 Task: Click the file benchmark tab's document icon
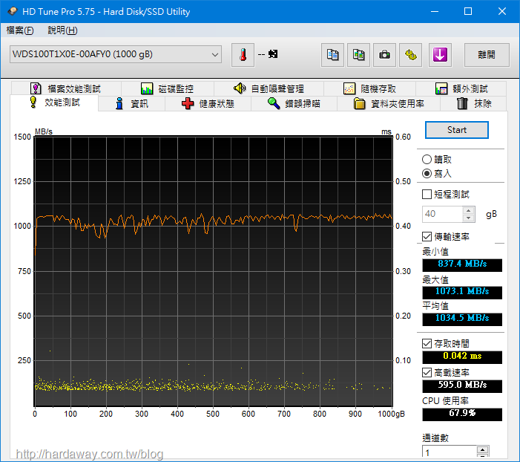click(x=36, y=88)
